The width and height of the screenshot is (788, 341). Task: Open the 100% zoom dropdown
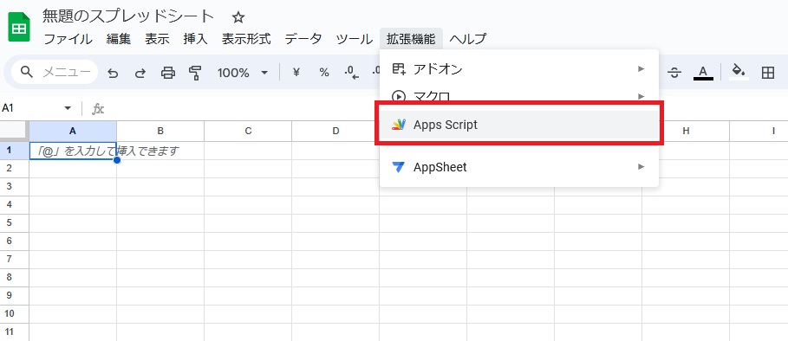point(244,74)
